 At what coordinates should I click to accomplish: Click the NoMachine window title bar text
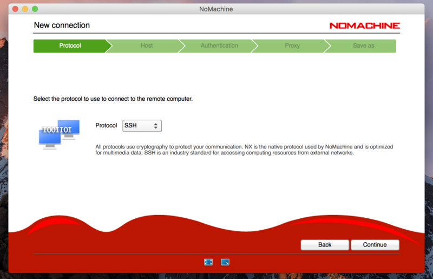coord(216,9)
